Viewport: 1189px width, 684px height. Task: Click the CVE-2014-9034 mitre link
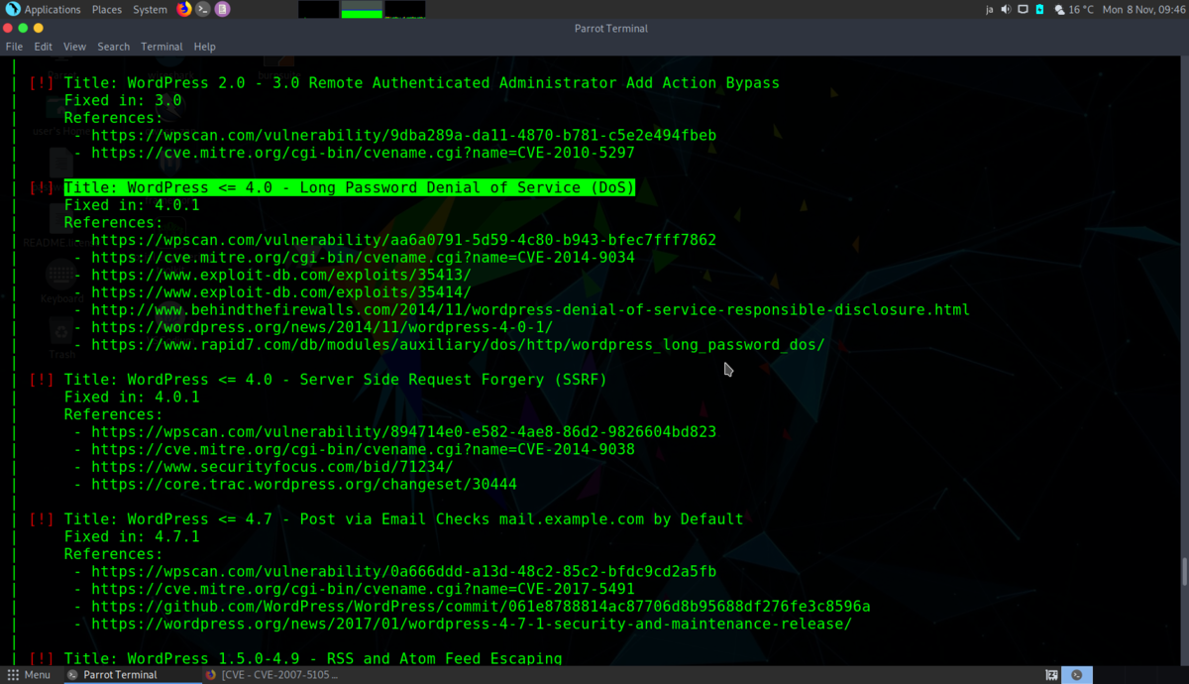(363, 258)
